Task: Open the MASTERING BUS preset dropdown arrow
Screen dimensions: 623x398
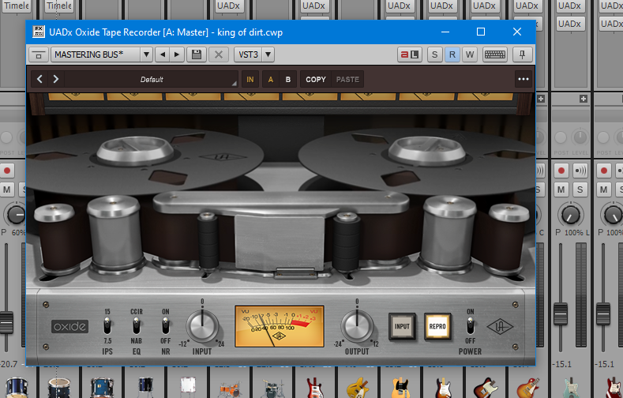Action: [146, 54]
